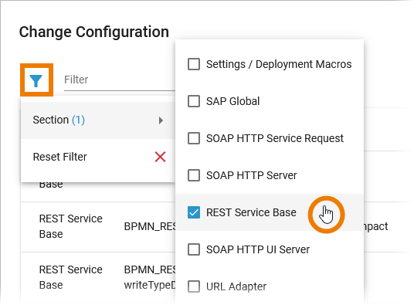This screenshot has width=414, height=305.
Task: Choose Reset Filter from the menu
Action: 98,157
